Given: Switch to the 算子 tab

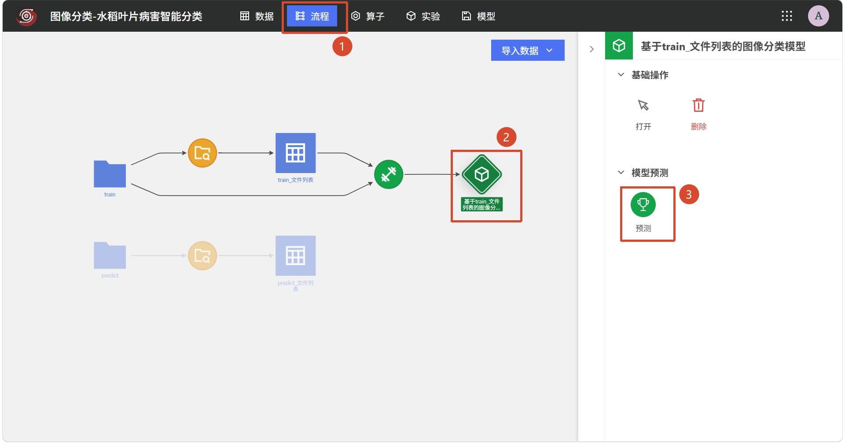Looking at the screenshot, I should click(x=368, y=16).
